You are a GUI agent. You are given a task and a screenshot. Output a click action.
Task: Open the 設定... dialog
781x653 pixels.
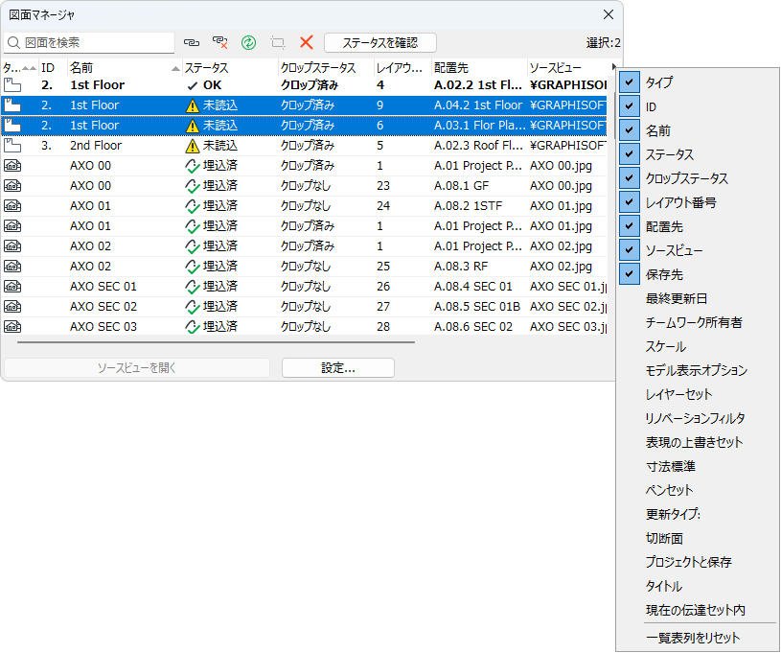point(337,367)
